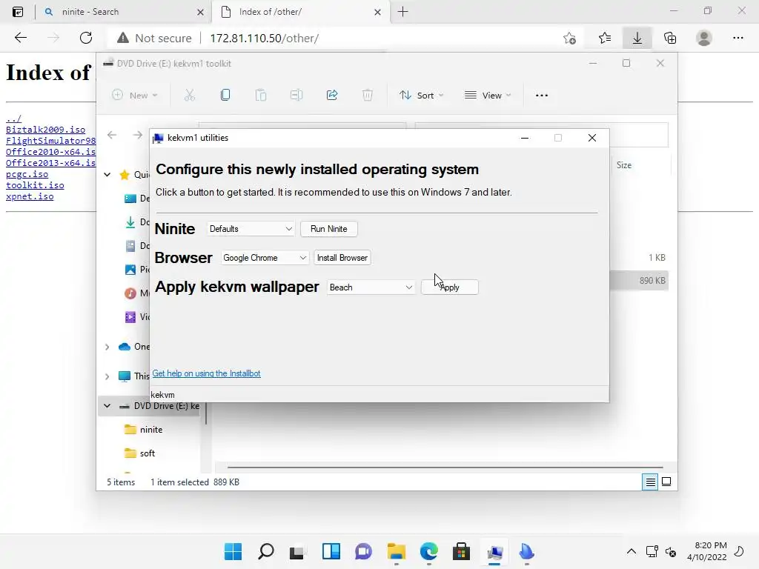759x569 pixels.
Task: Open a new browser tab
Action: 402,12
